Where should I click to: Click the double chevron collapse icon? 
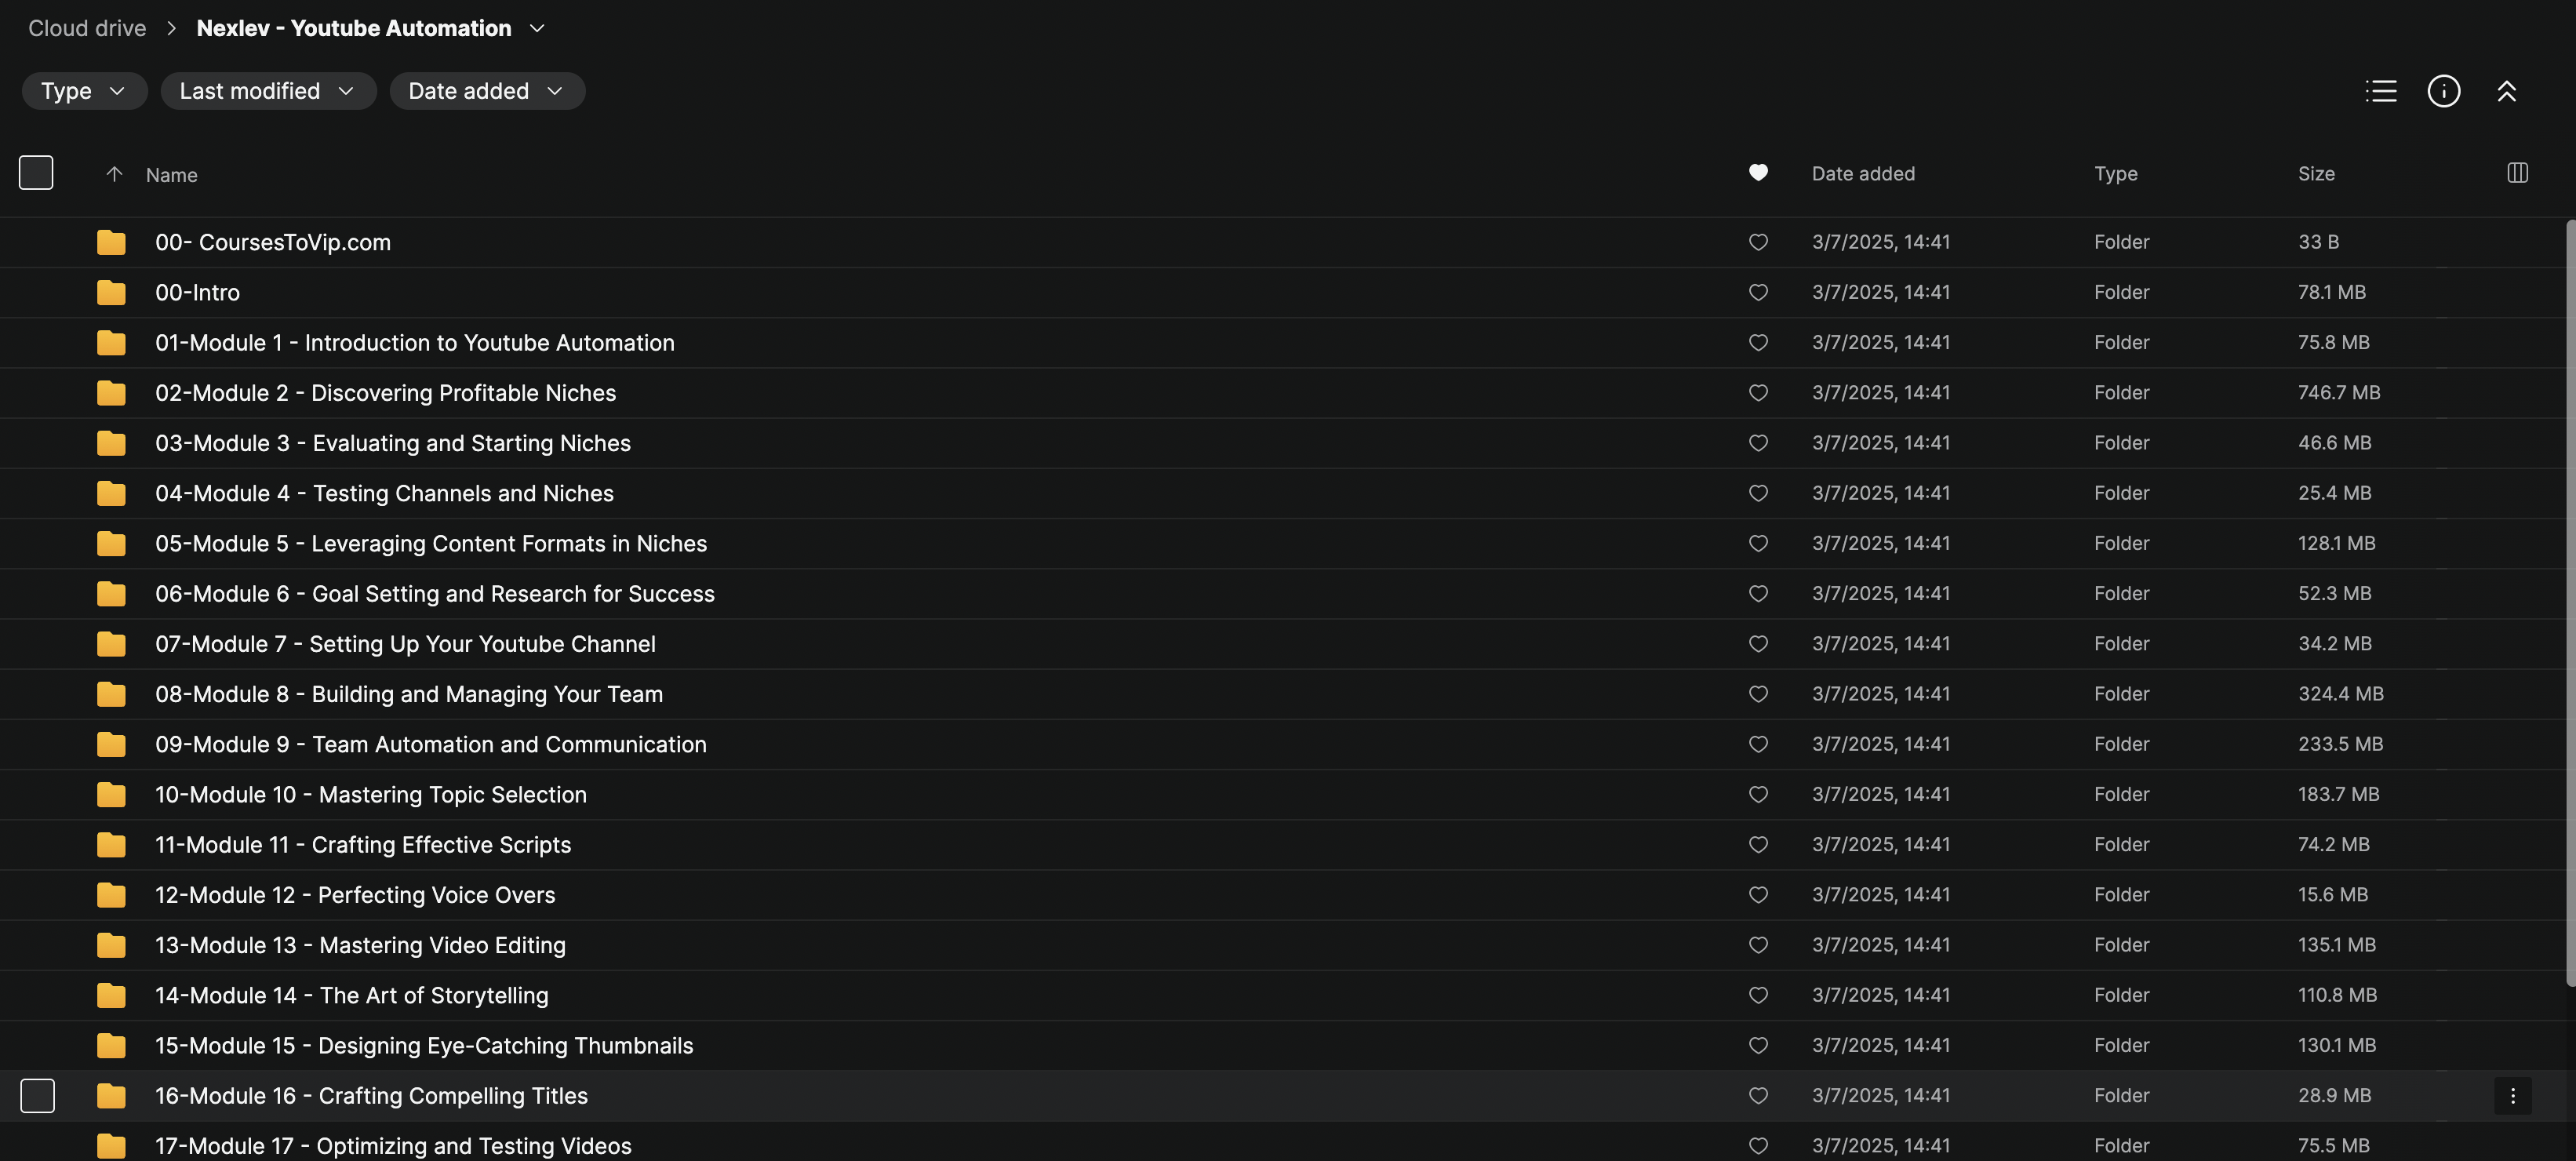pyautogui.click(x=2506, y=91)
